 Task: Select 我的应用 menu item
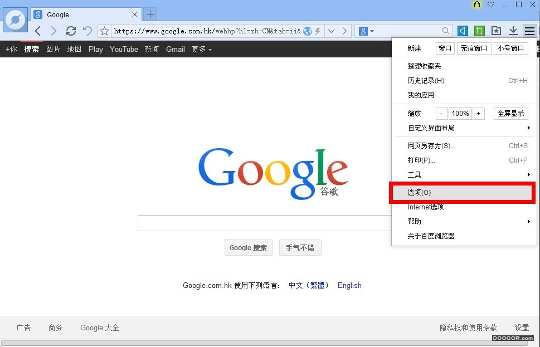(464, 95)
